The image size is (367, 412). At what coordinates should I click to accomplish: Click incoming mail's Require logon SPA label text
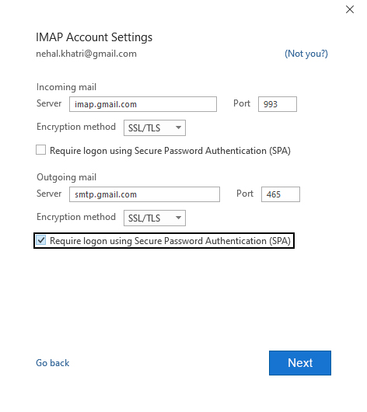[170, 151]
